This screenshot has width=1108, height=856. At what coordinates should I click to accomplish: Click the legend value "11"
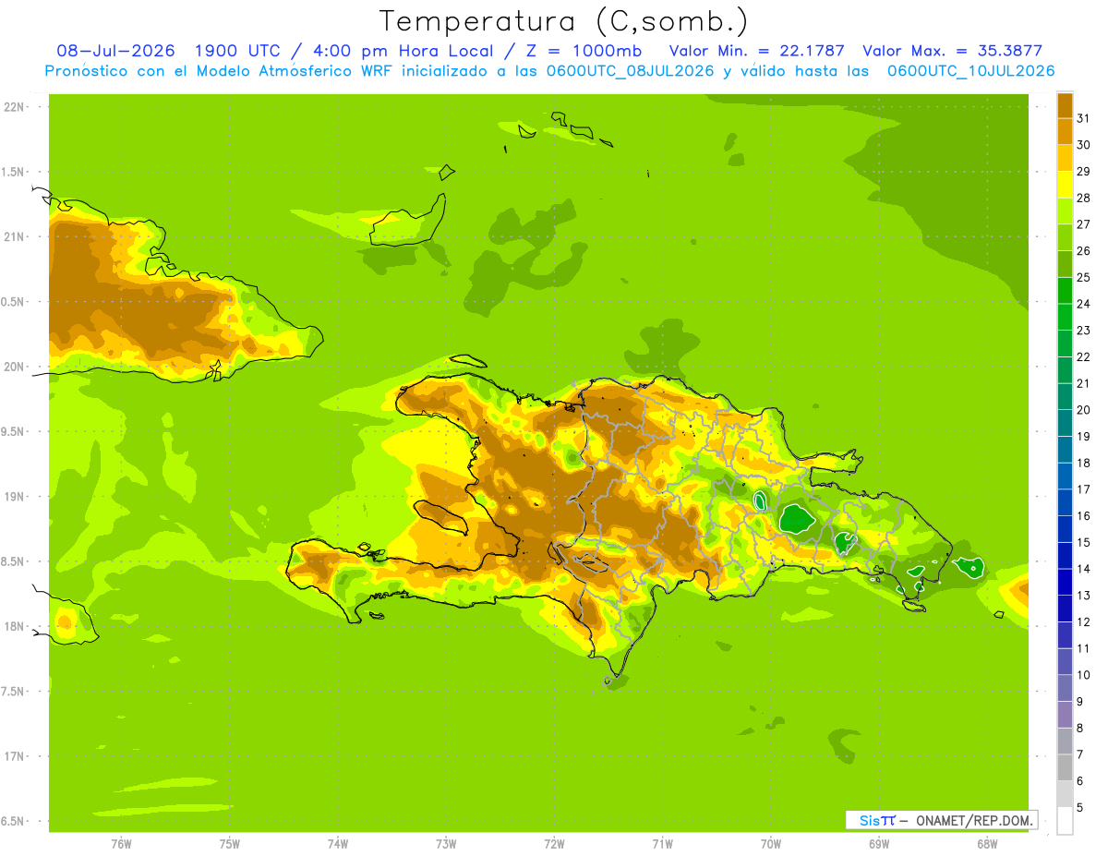1083,648
